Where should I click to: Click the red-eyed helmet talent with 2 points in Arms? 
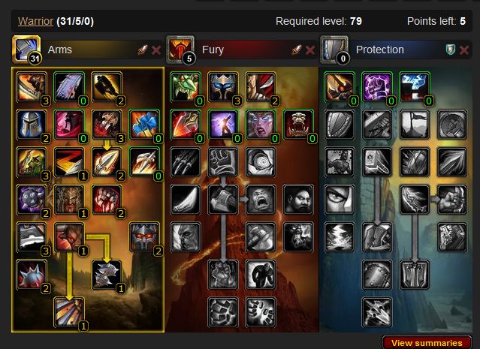[x=144, y=237]
